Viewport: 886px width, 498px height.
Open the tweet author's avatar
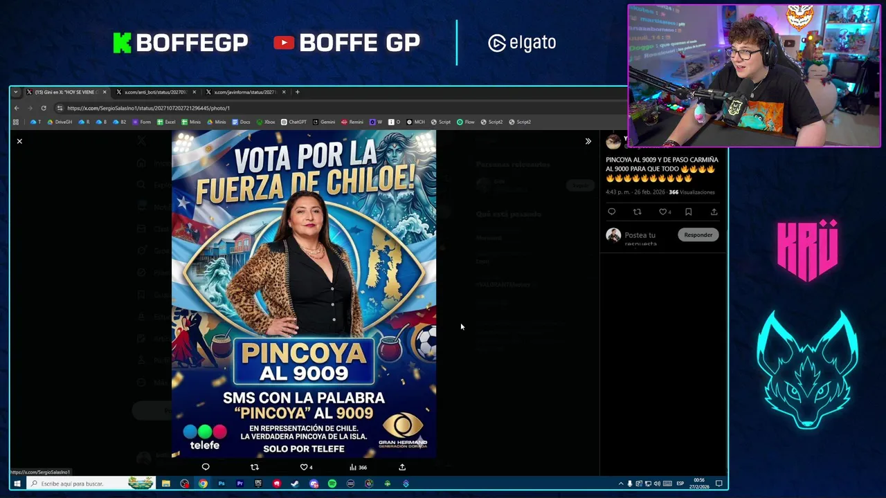pos(613,142)
